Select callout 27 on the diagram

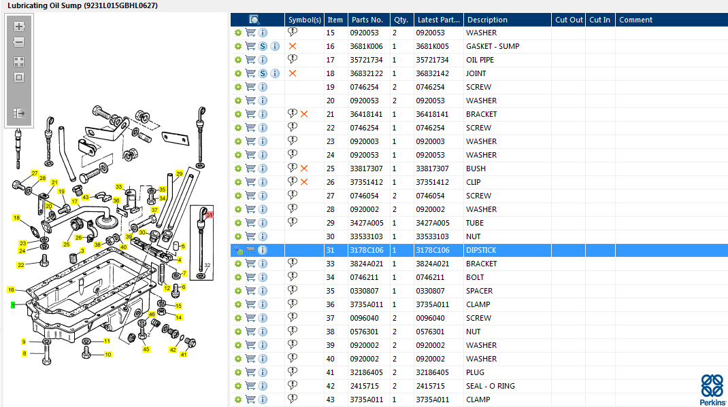point(34,173)
